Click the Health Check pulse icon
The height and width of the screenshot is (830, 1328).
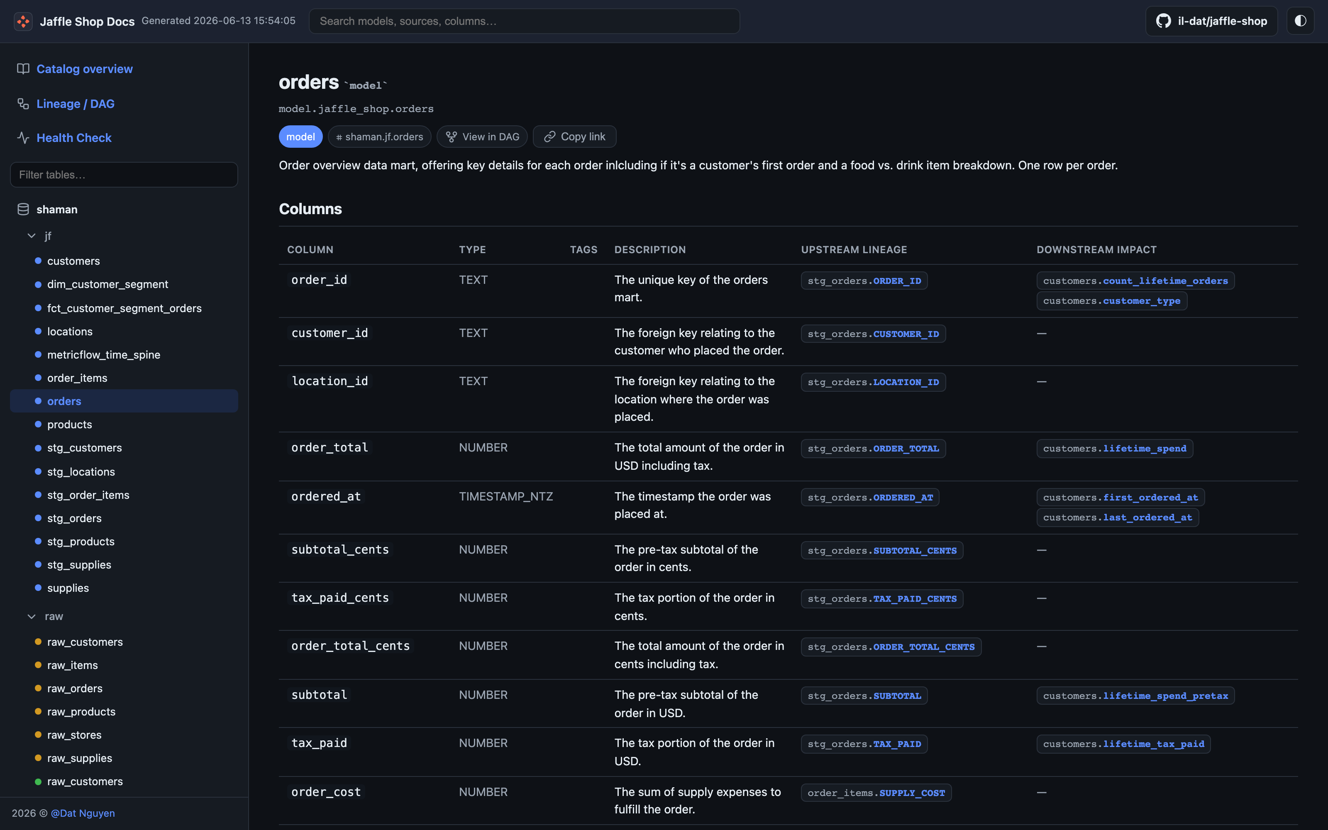(23, 138)
